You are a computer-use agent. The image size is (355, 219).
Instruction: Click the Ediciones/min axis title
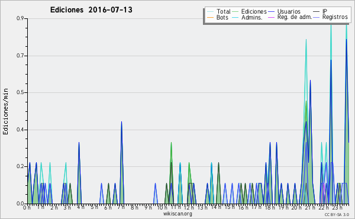point(5,111)
